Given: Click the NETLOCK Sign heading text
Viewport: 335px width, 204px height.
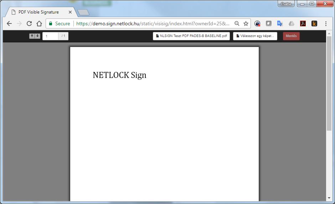Looking at the screenshot, I should 120,75.
